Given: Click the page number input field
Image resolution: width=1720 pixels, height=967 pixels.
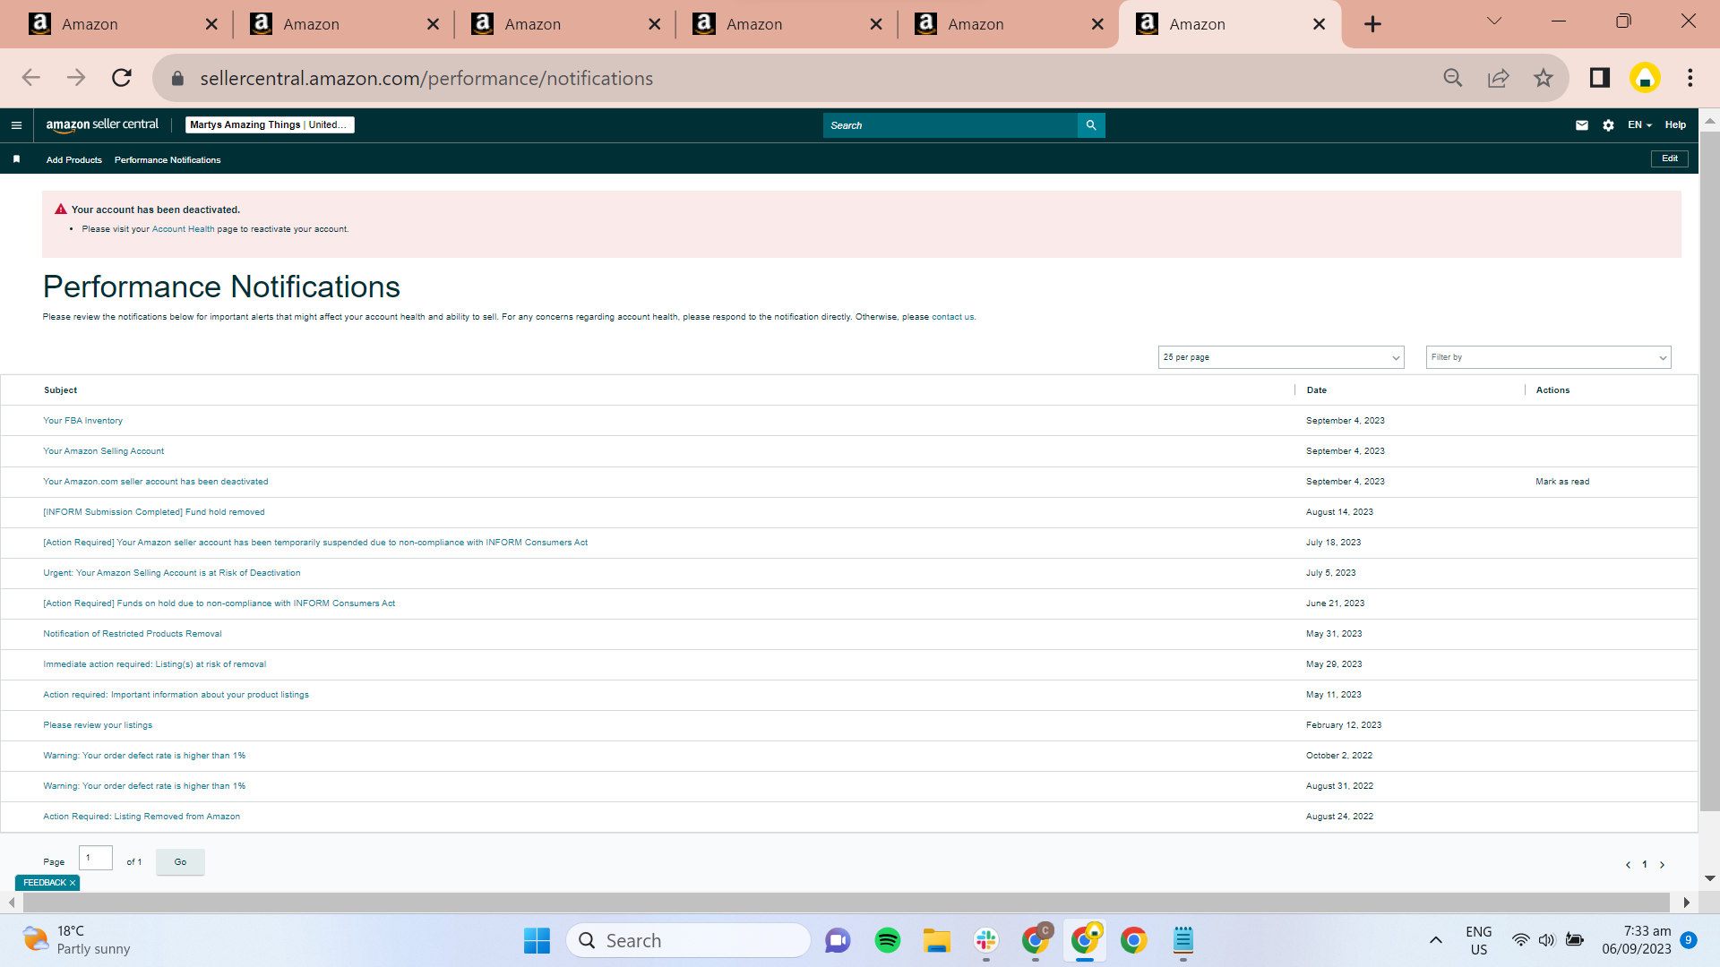Looking at the screenshot, I should pos(96,858).
